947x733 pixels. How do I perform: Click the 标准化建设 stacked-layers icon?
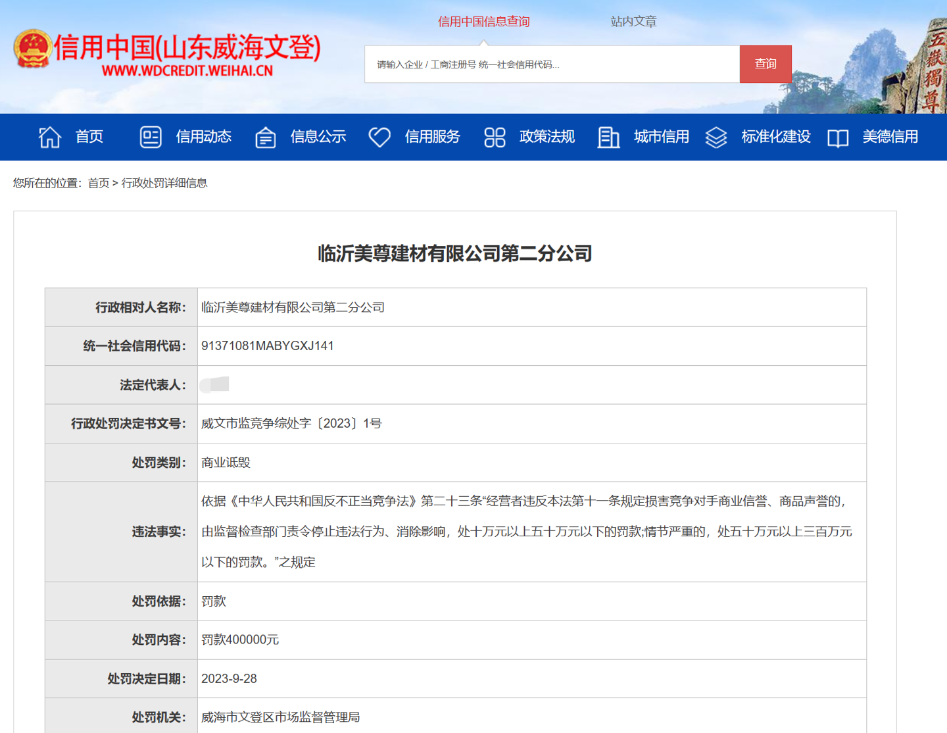coord(716,137)
